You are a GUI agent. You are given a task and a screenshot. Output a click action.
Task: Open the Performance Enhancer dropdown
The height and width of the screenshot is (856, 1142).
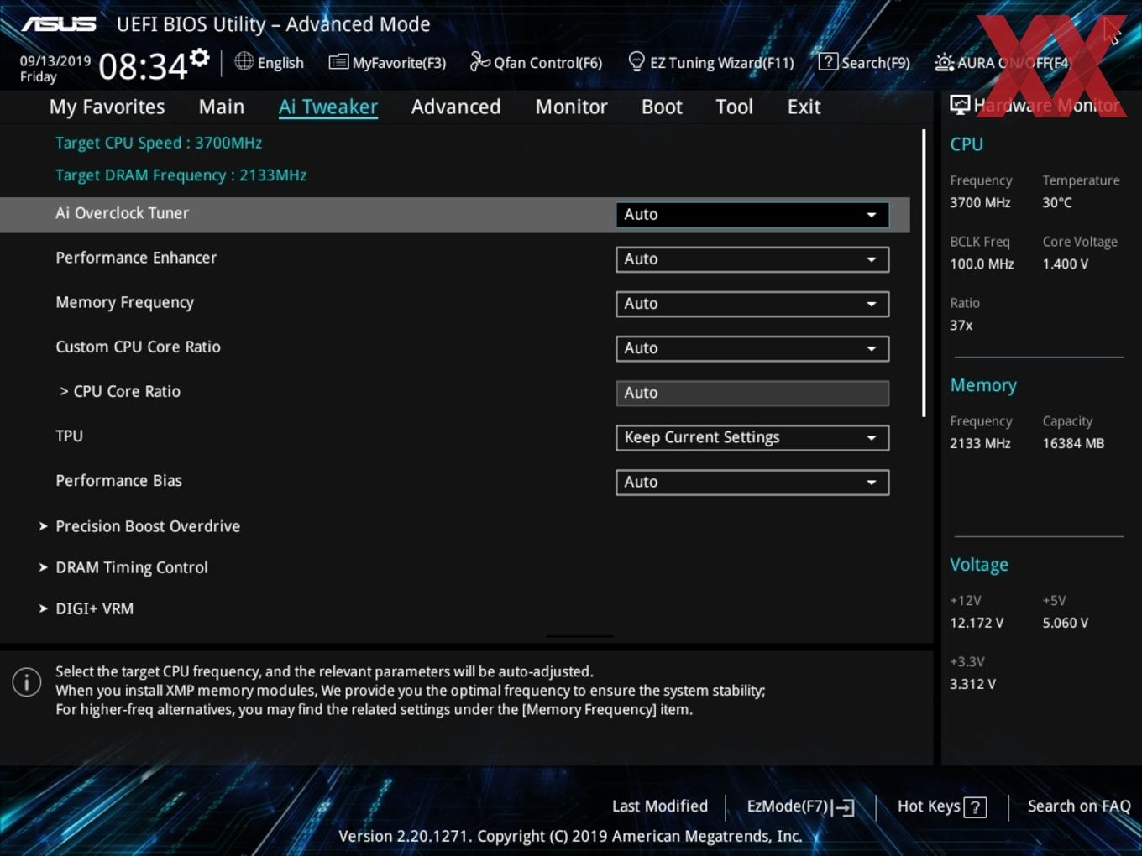752,259
